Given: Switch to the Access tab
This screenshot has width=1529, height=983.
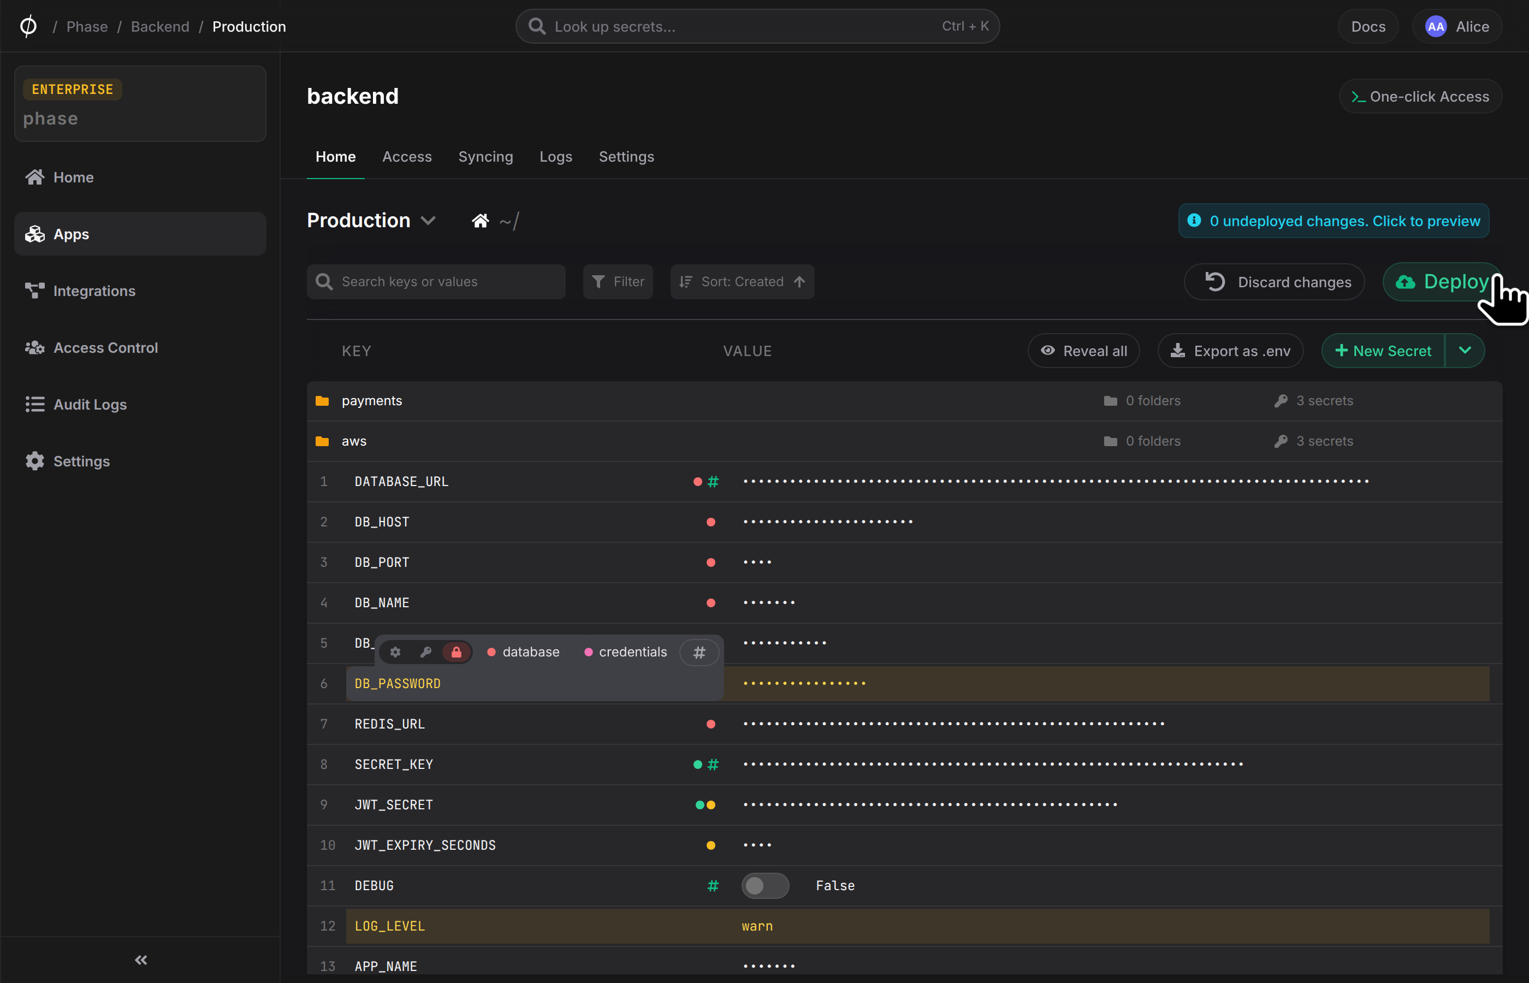Looking at the screenshot, I should [407, 157].
